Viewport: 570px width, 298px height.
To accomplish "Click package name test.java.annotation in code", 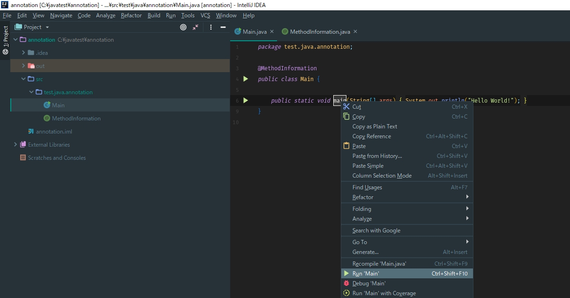I will pyautogui.click(x=317, y=47).
